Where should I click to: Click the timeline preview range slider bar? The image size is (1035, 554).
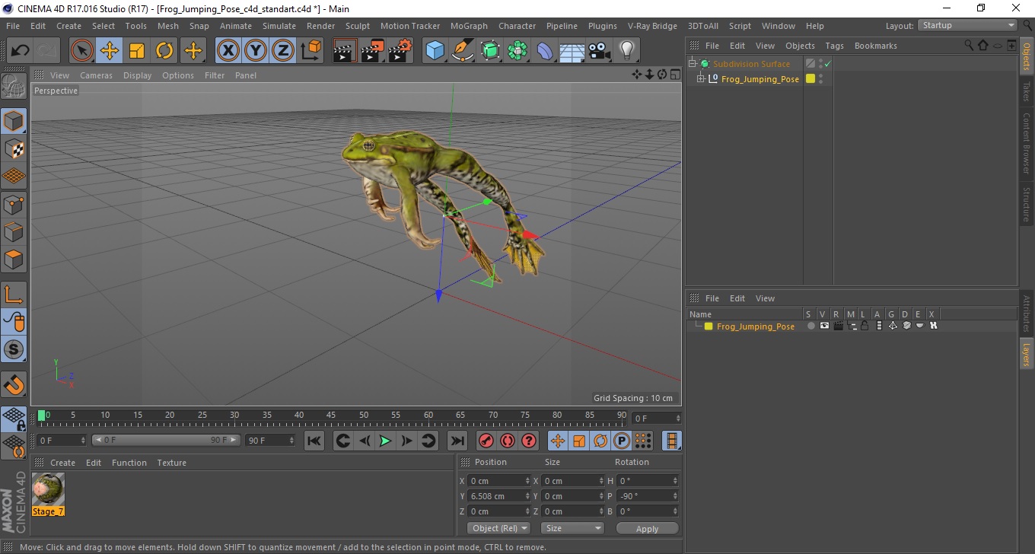(166, 441)
